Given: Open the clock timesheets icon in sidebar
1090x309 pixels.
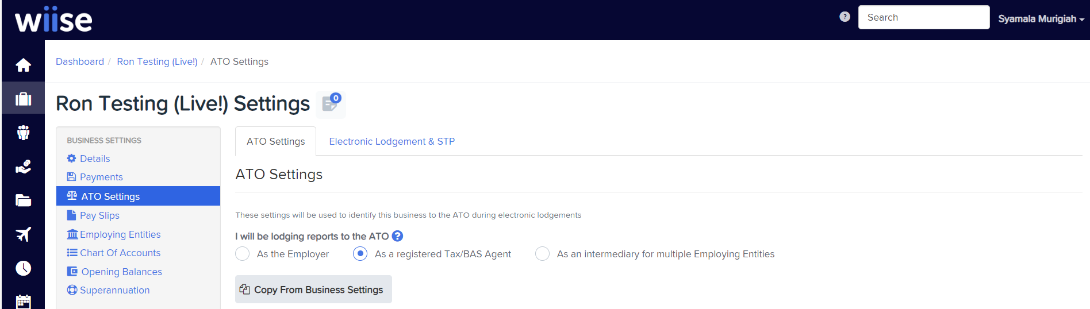Looking at the screenshot, I should [x=23, y=268].
